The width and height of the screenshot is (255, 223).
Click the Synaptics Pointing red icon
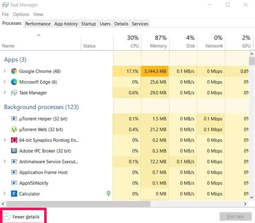[x=14, y=140]
